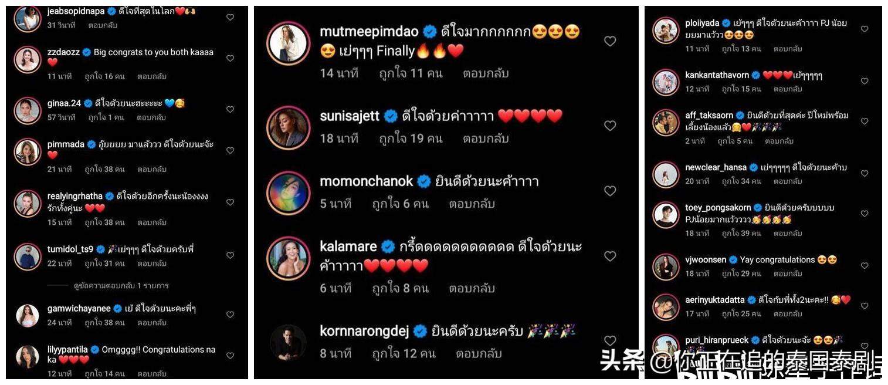Screen dimensions: 888x385
Task: Open kalamare's profile via avatar
Action: [x=288, y=258]
